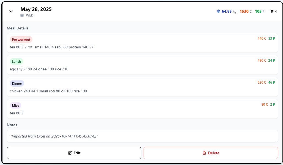Select the green Lunch tag
The image size is (283, 165).
(17, 61)
